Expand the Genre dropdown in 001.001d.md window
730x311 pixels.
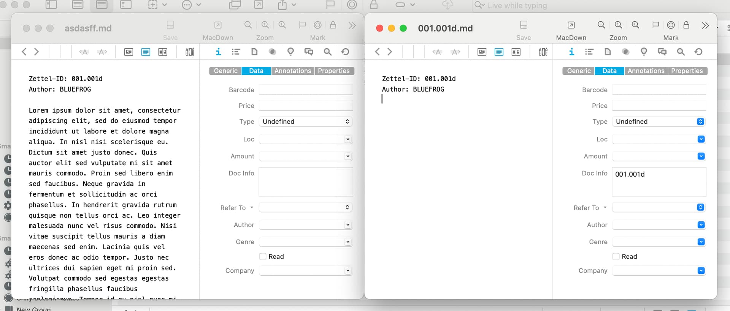(x=701, y=242)
